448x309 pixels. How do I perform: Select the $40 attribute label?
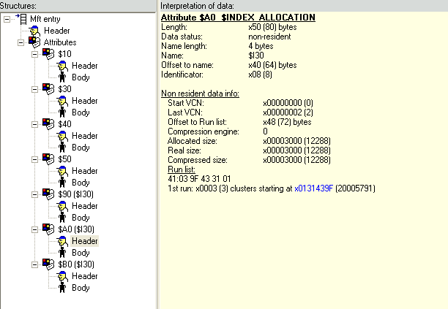64,124
